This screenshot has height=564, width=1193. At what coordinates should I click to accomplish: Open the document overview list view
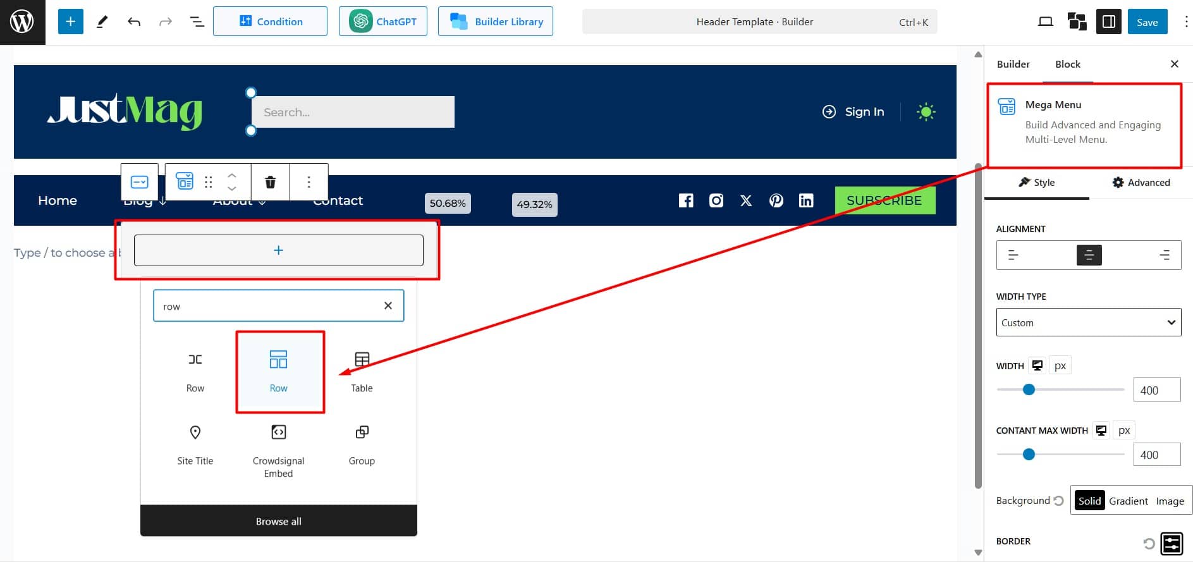click(197, 22)
